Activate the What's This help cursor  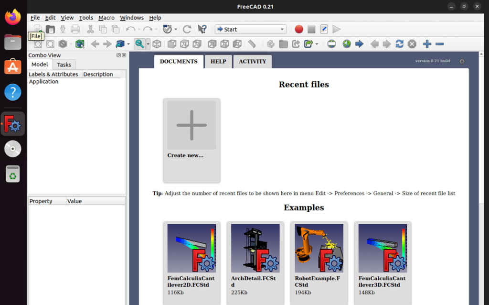pyautogui.click(x=202, y=29)
